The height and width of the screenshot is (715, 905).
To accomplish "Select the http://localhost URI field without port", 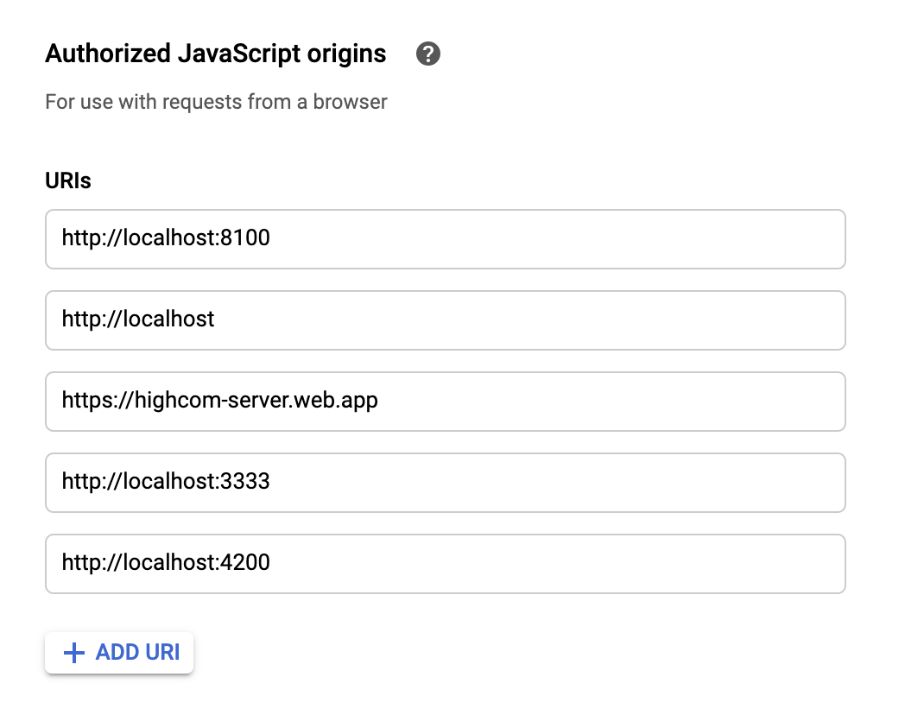I will click(x=445, y=320).
